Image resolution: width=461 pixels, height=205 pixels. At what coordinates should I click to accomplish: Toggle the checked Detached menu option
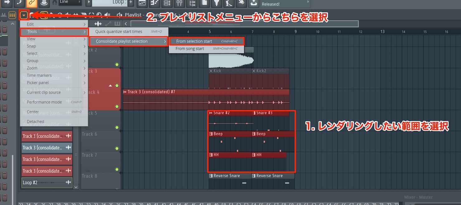(54, 121)
